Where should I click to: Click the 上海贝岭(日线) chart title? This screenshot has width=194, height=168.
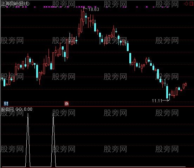pos(15,4)
